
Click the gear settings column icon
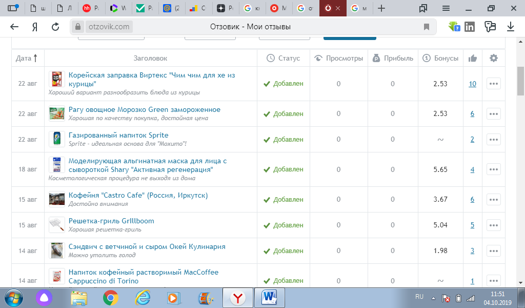(x=494, y=58)
